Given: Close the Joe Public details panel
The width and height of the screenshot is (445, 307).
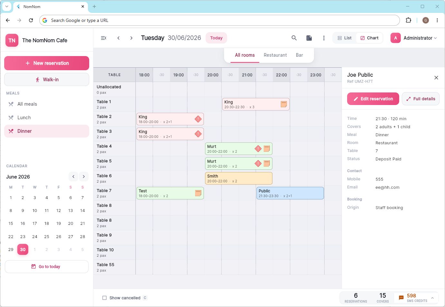Looking at the screenshot, I should pos(436,78).
